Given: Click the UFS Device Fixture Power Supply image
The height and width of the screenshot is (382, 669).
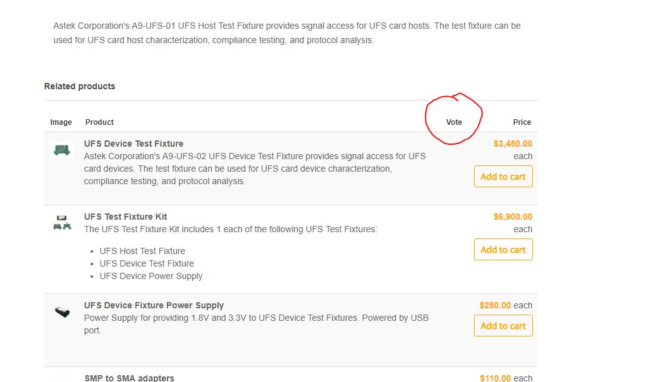Looking at the screenshot, I should pos(62,311).
